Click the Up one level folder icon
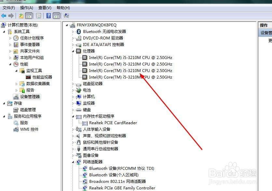272x191 pixels. click(x=21, y=16)
